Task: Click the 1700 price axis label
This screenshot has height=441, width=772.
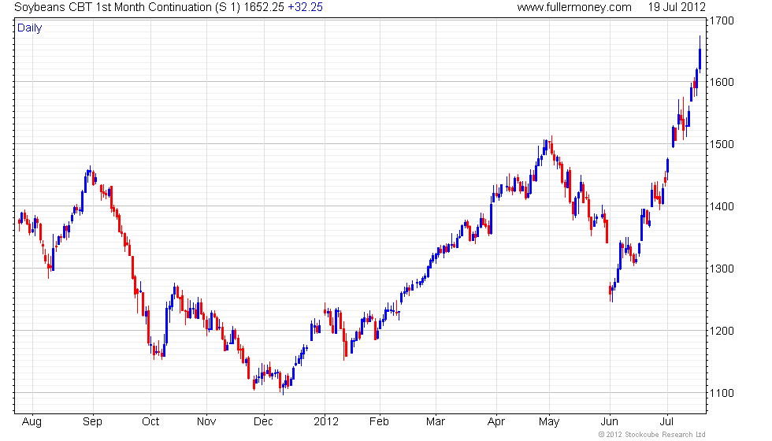Action: tap(722, 20)
